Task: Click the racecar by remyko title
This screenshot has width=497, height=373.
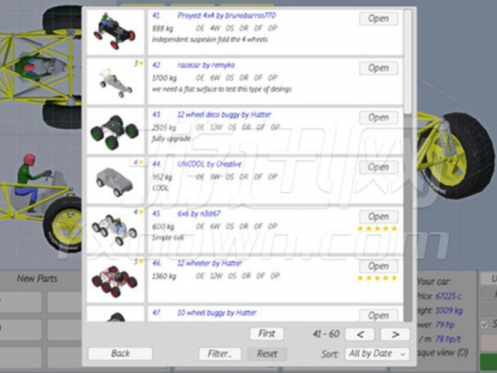Action: pyautogui.click(x=206, y=65)
